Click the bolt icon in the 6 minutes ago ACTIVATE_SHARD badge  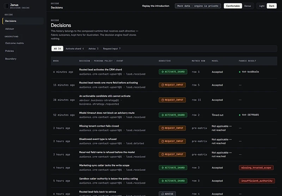[x=163, y=72]
